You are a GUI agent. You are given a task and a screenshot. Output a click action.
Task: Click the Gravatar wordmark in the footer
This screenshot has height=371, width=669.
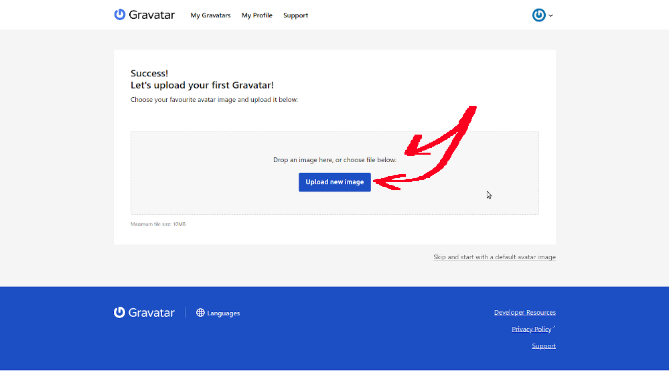coord(152,313)
